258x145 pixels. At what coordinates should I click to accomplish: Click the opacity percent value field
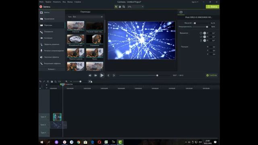click(x=213, y=27)
